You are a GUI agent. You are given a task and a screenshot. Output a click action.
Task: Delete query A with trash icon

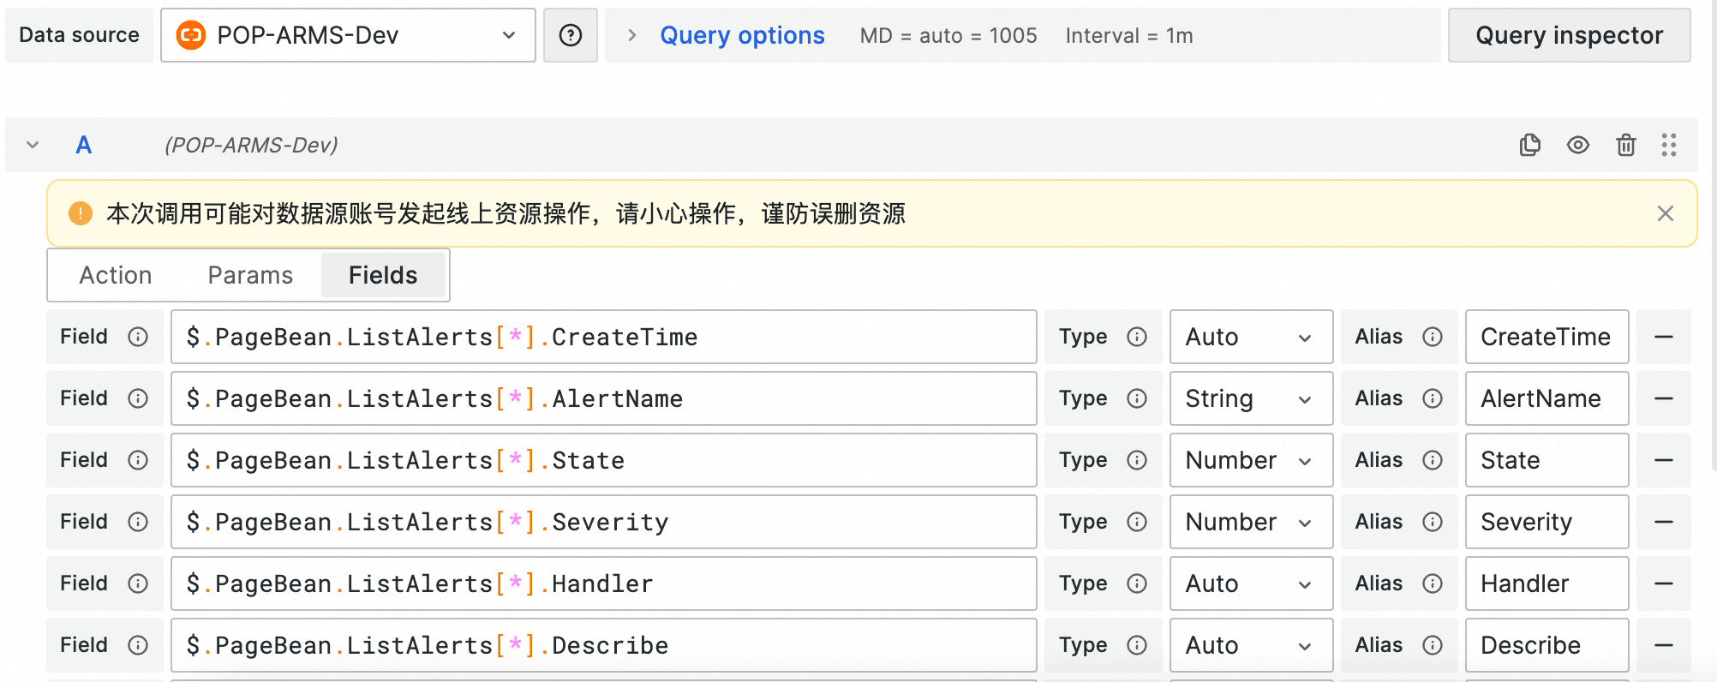click(1625, 145)
